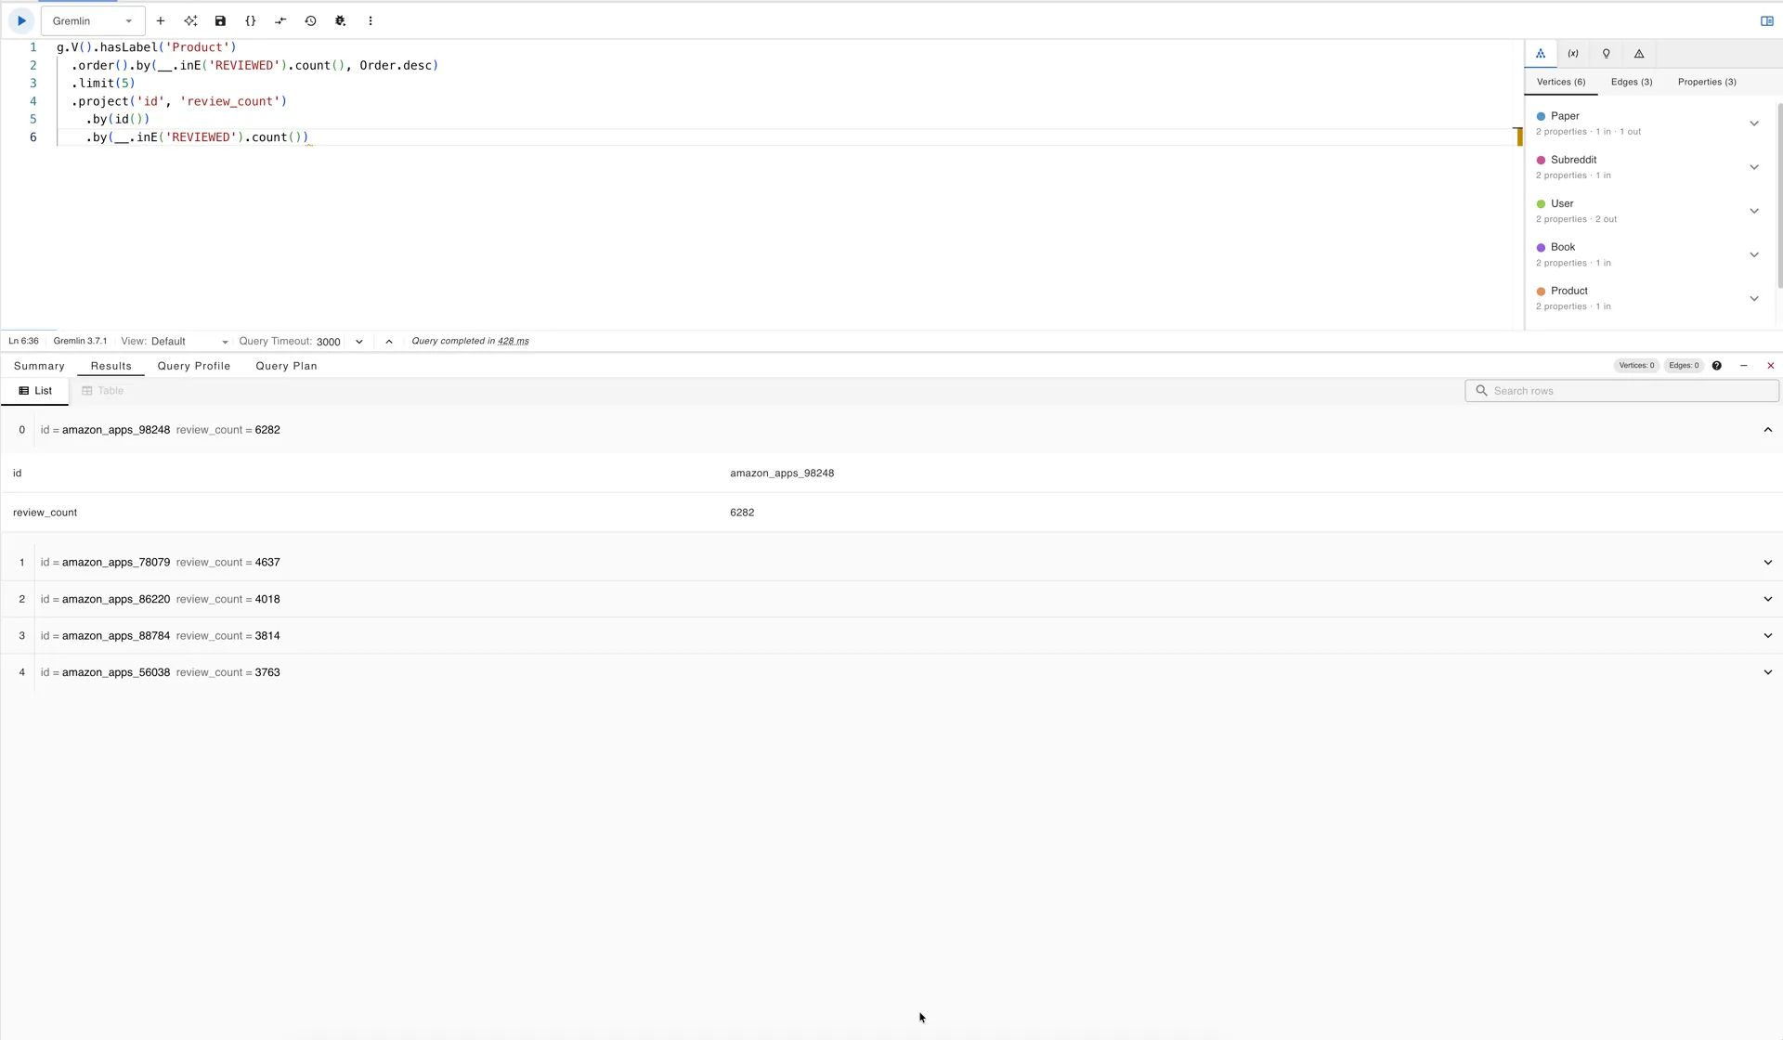This screenshot has height=1040, width=1783.
Task: Select the Table view button
Action: (x=102, y=391)
